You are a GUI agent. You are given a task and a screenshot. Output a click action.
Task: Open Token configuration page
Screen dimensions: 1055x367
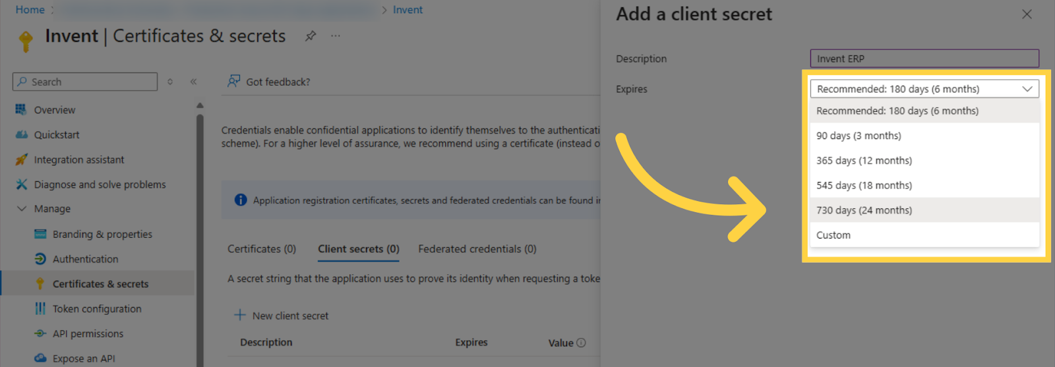tap(97, 308)
